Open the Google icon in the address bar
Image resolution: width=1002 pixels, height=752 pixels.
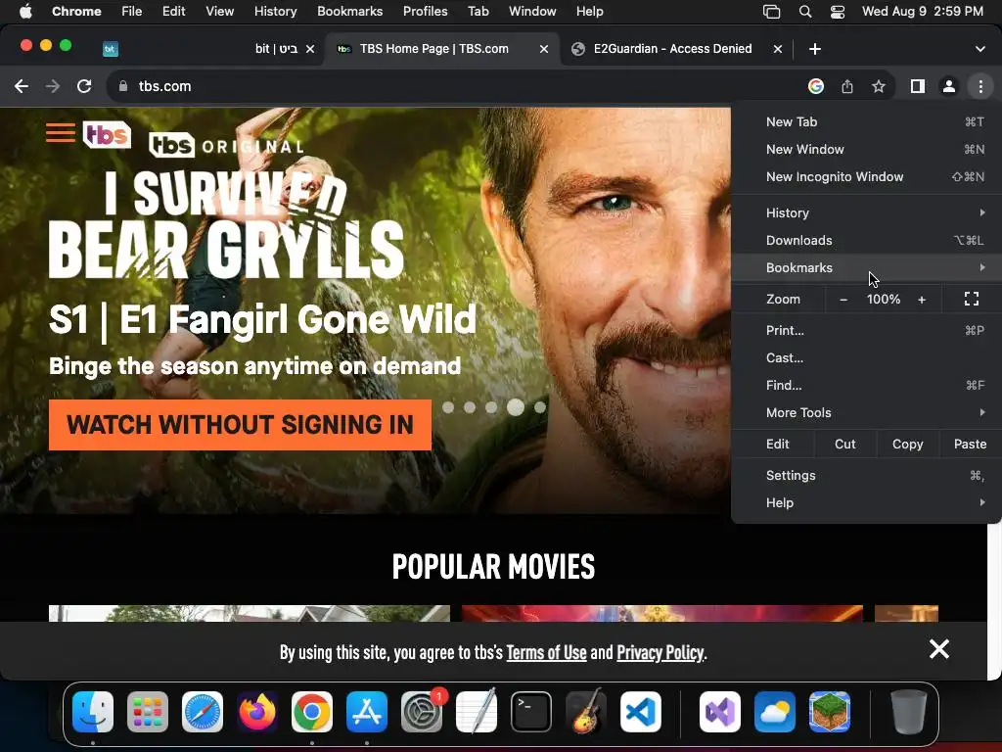(815, 86)
